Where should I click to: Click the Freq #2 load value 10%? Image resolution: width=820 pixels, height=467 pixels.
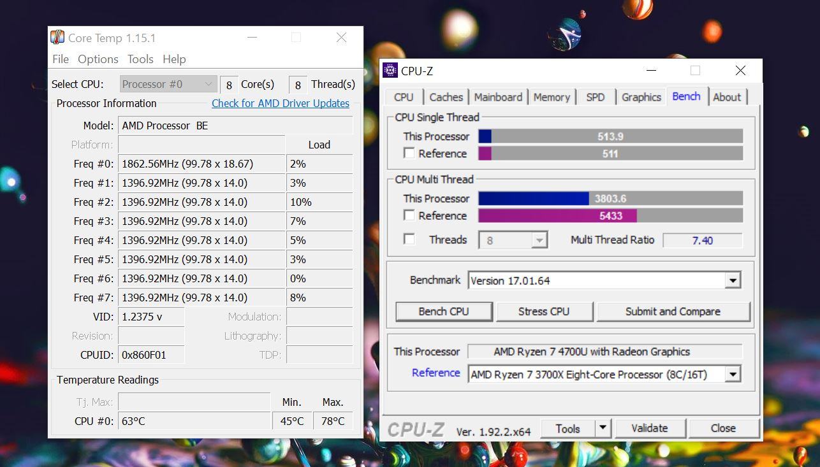point(319,202)
